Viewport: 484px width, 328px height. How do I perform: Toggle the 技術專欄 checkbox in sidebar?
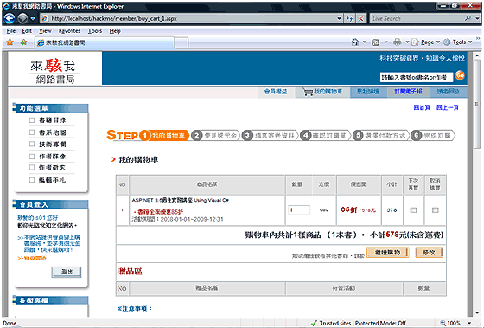[32, 144]
